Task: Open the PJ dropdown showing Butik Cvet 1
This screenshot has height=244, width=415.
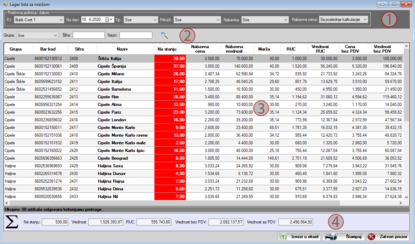Action: coord(39,20)
